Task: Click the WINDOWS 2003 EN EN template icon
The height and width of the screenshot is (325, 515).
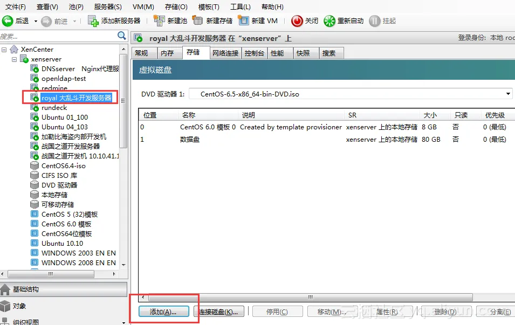Action: pos(34,253)
